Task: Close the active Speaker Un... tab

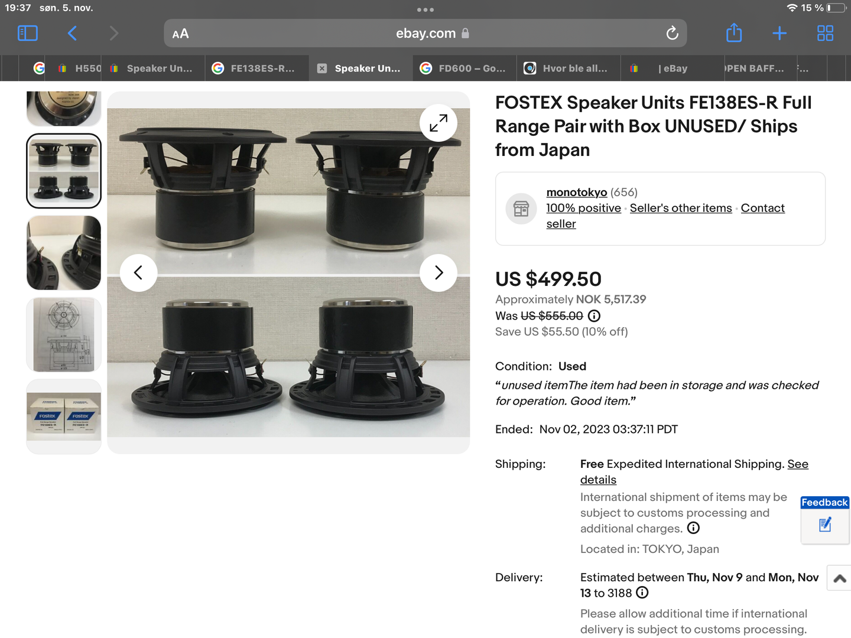Action: (x=322, y=69)
